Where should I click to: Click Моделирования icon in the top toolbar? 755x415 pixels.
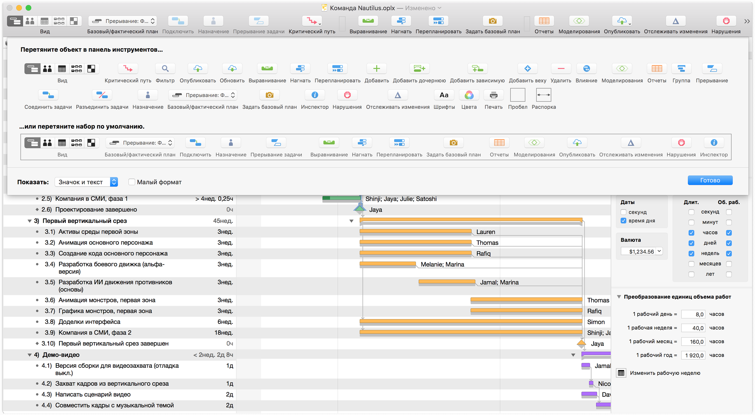[x=579, y=21]
